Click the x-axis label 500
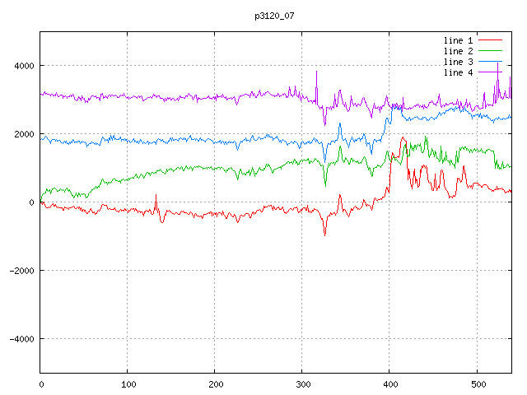Viewport: 527px width, 395px height. (x=478, y=384)
